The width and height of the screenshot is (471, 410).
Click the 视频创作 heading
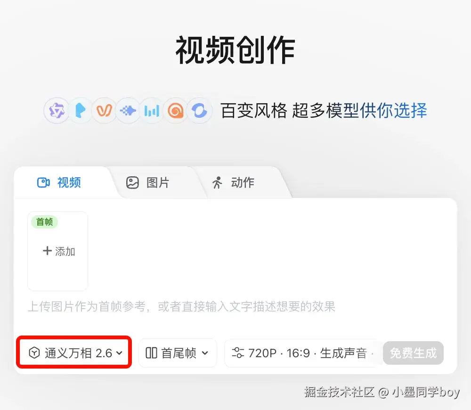click(x=235, y=50)
